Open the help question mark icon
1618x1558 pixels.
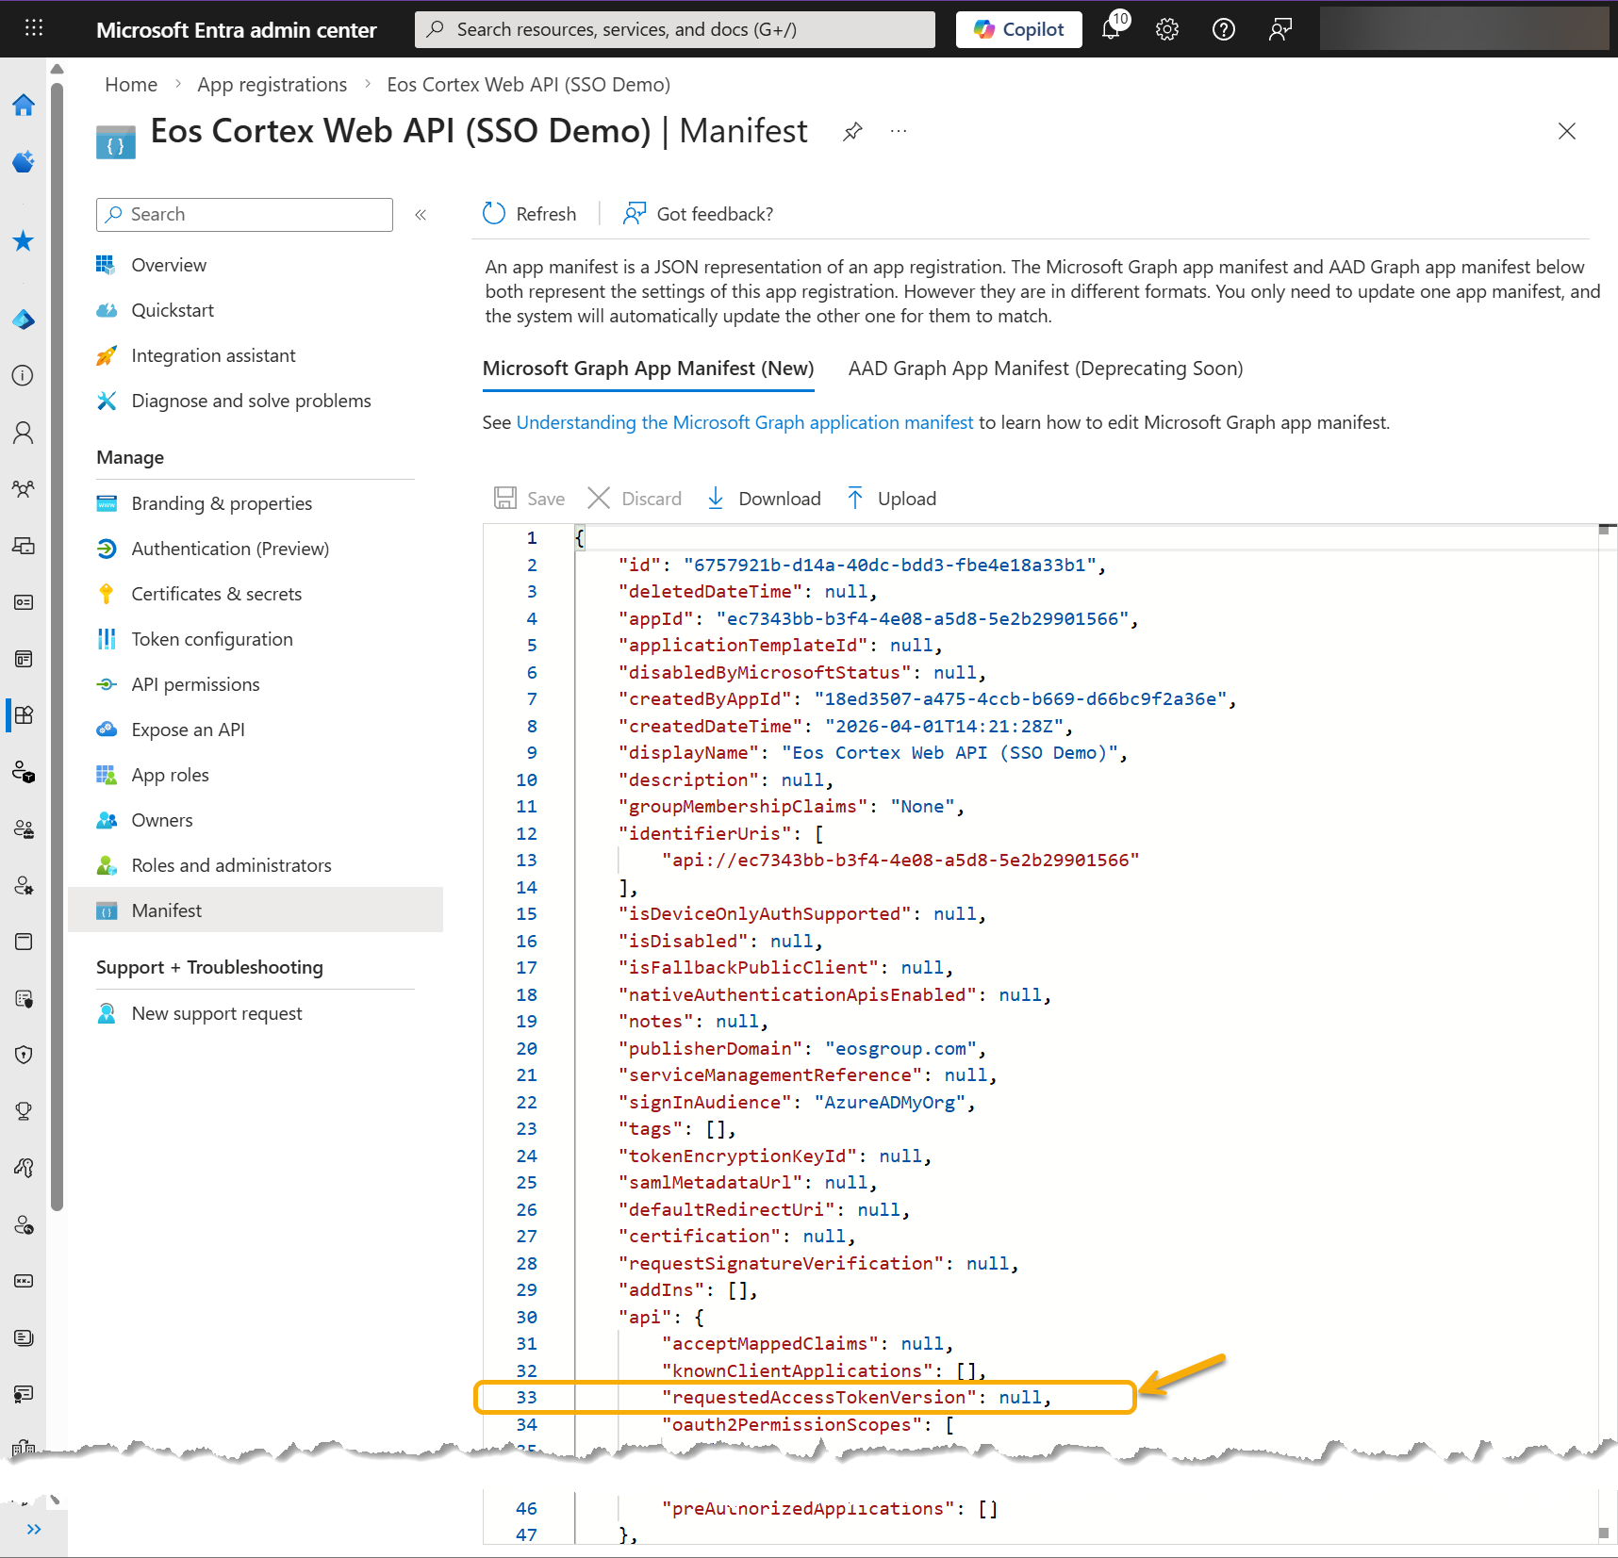click(1224, 29)
